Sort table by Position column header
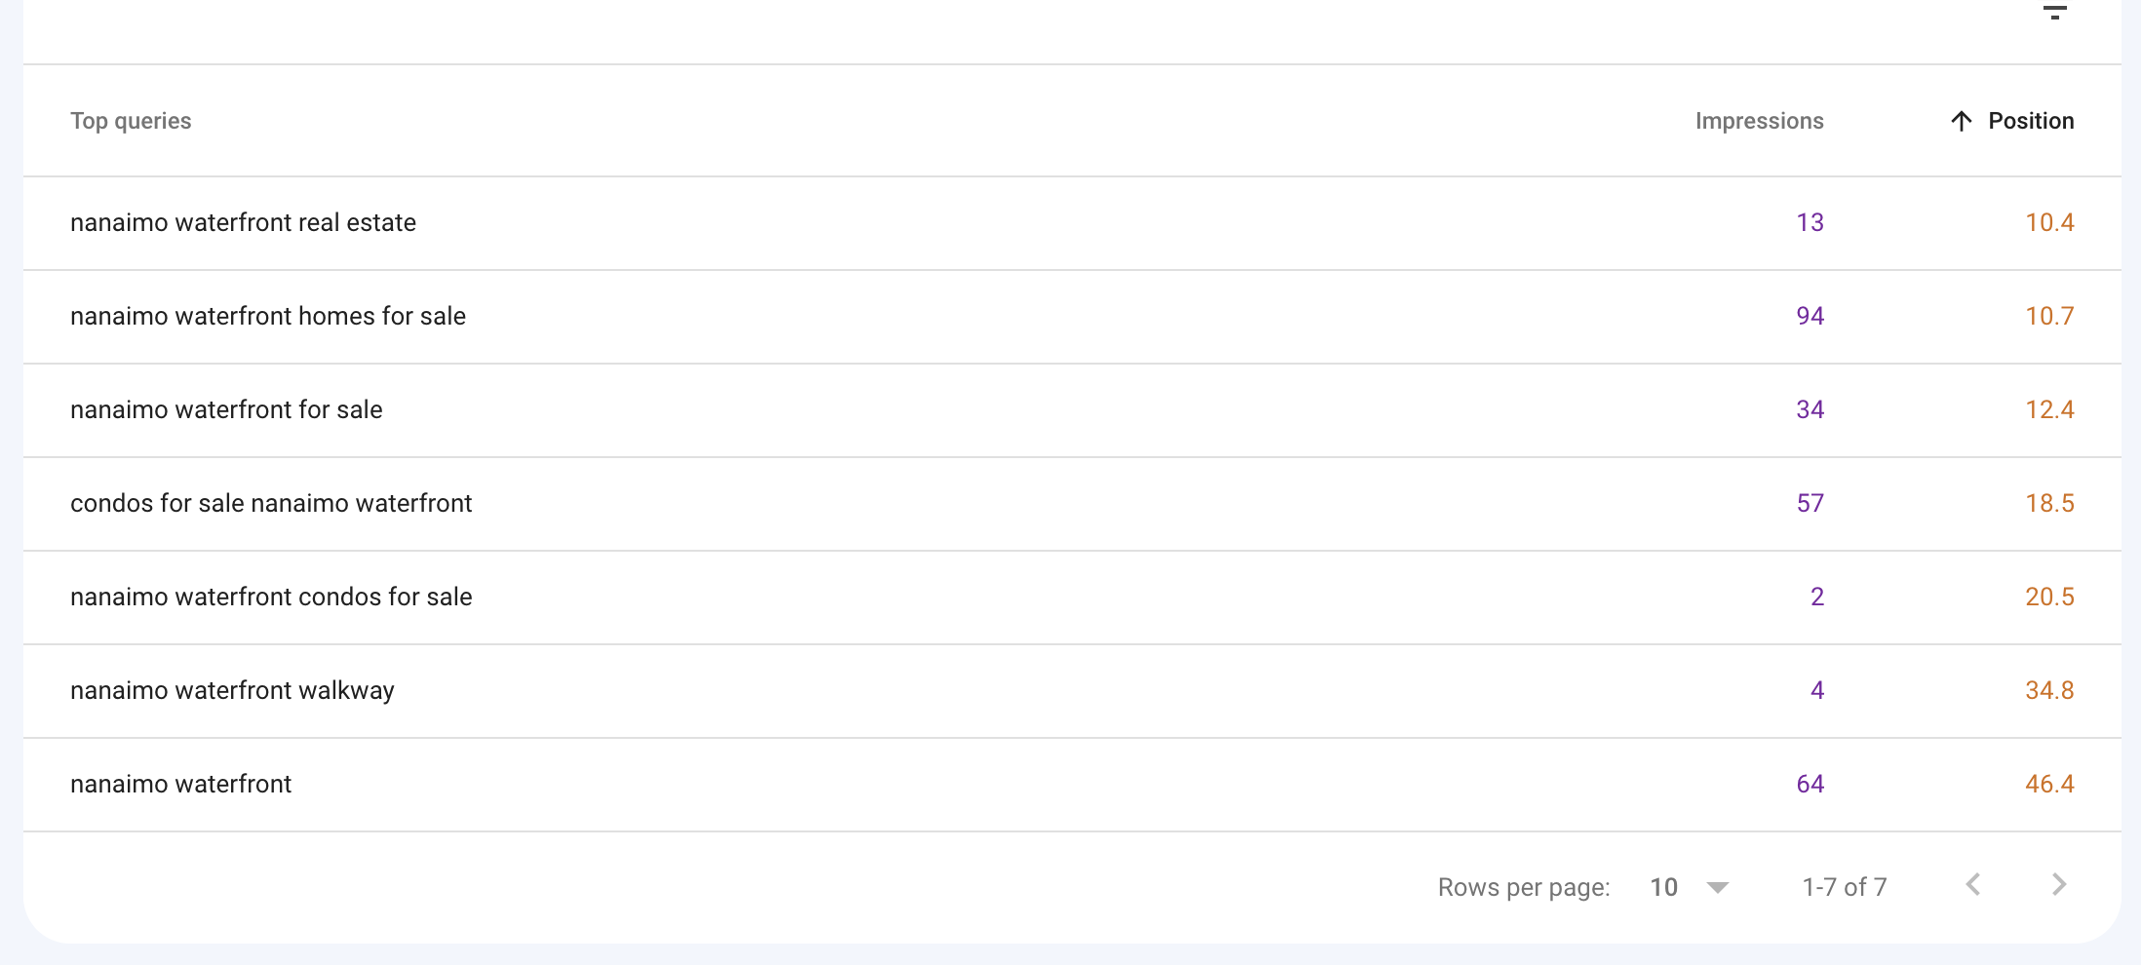Screen dimensions: 2141x965 point(2031,121)
